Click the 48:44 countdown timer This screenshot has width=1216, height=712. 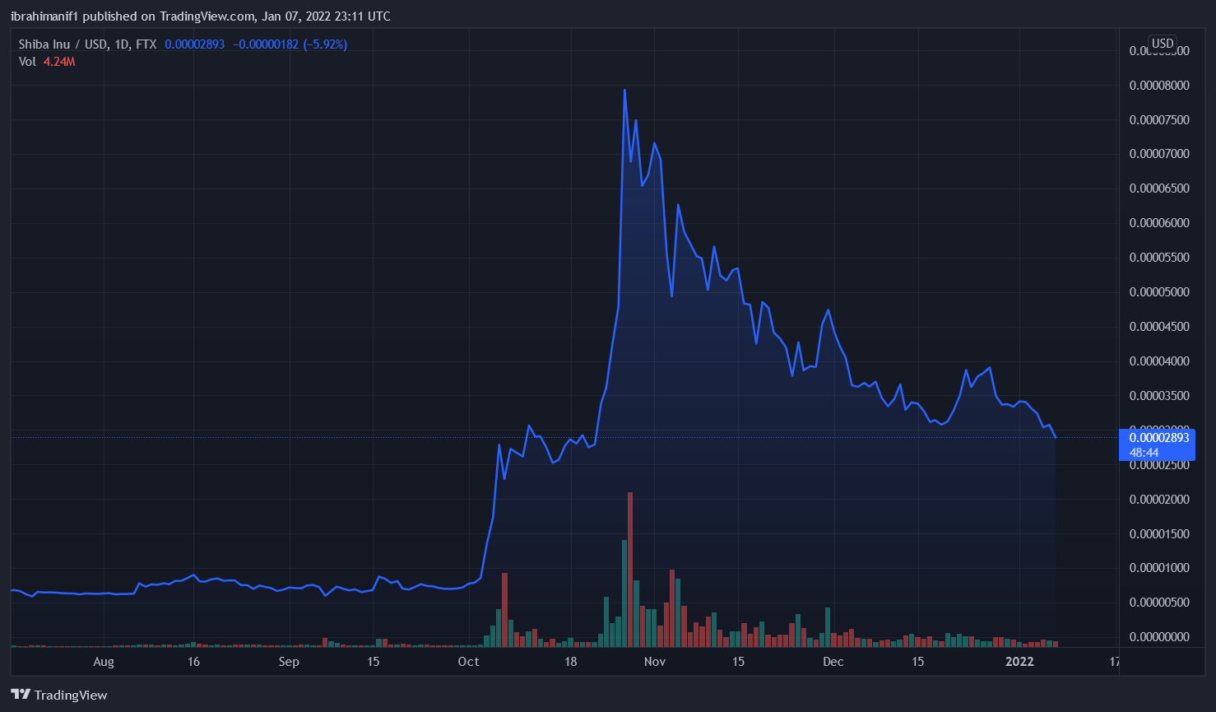pyautogui.click(x=1144, y=453)
